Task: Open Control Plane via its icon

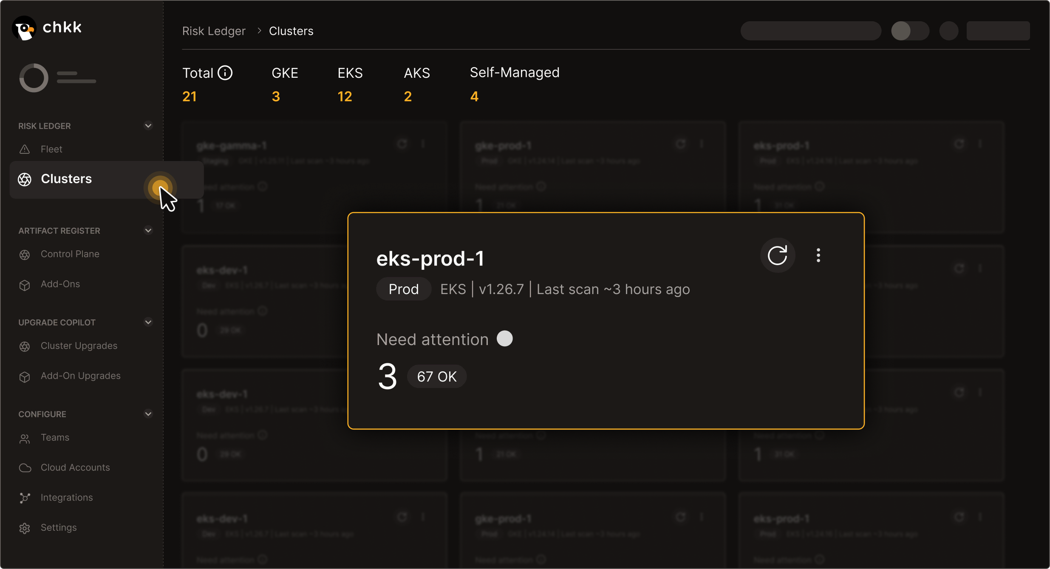Action: pyautogui.click(x=25, y=254)
